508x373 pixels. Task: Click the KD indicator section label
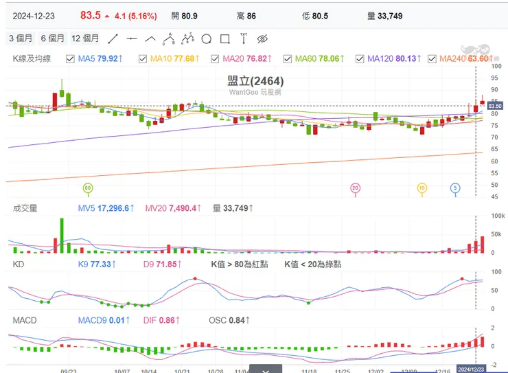18,264
